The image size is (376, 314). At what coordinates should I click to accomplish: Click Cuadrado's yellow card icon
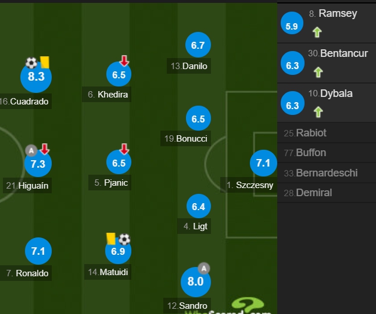(45, 62)
